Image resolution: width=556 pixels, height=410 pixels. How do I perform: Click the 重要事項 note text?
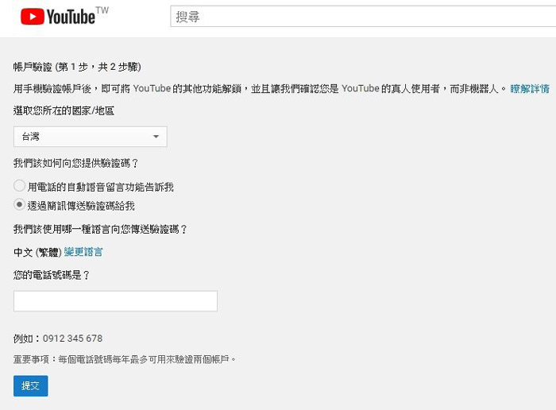[x=125, y=359]
